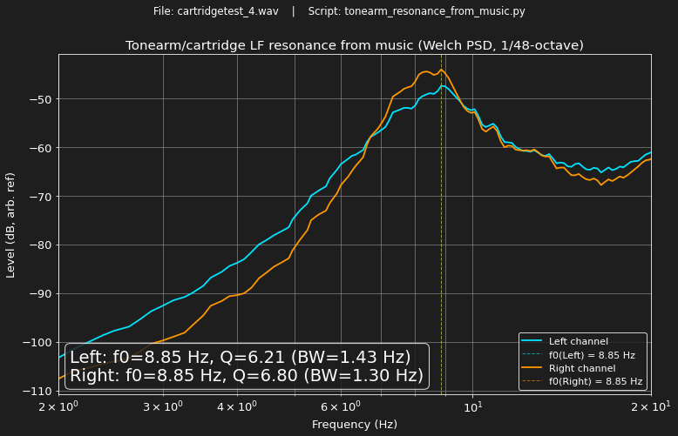
Task: Click the cyan line swatch in legend
Action: [532, 341]
